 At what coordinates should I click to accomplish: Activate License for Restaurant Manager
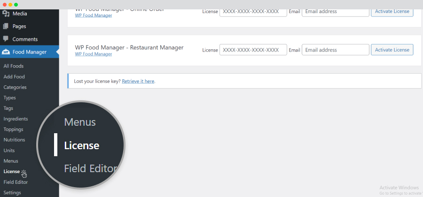[392, 50]
